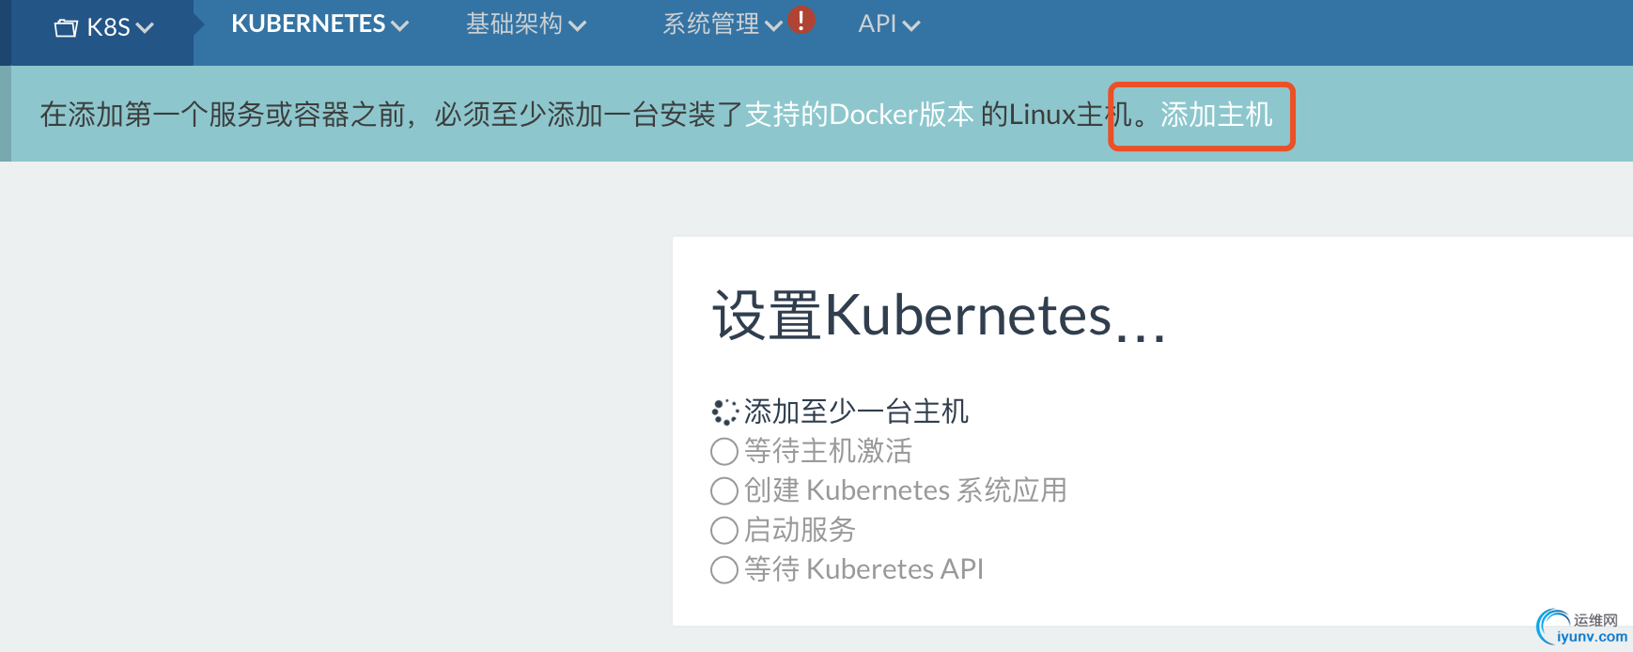Click the loading spinner beside 添加至少一台主机
Screen dimensions: 1633x652
pyautogui.click(x=724, y=411)
